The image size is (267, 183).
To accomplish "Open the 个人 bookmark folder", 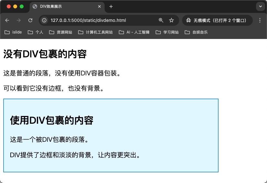I will [x=36, y=32].
